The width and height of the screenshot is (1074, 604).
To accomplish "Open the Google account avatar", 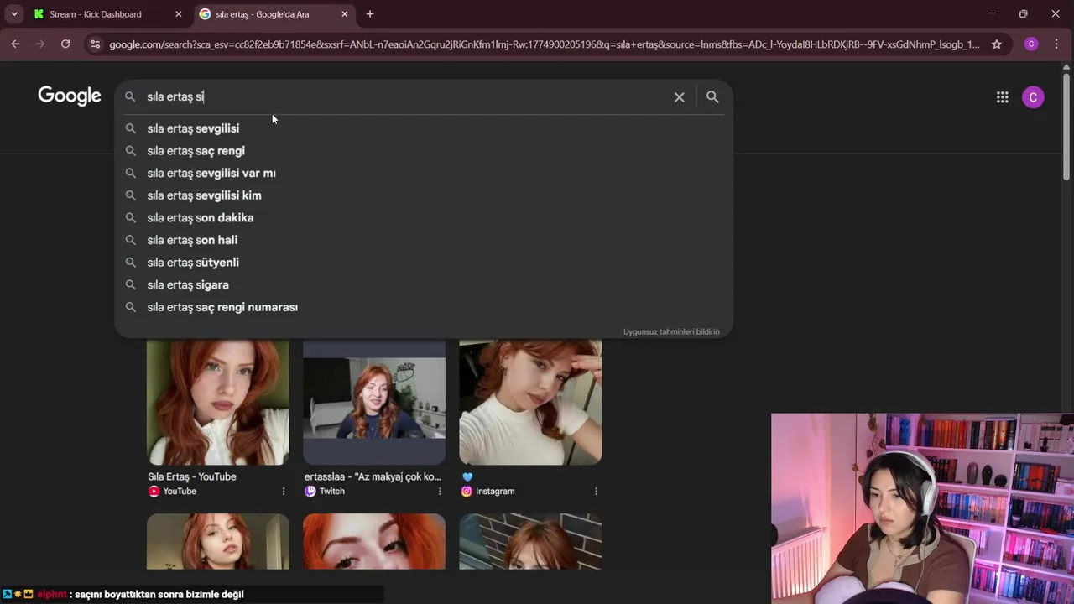I will click(1033, 97).
